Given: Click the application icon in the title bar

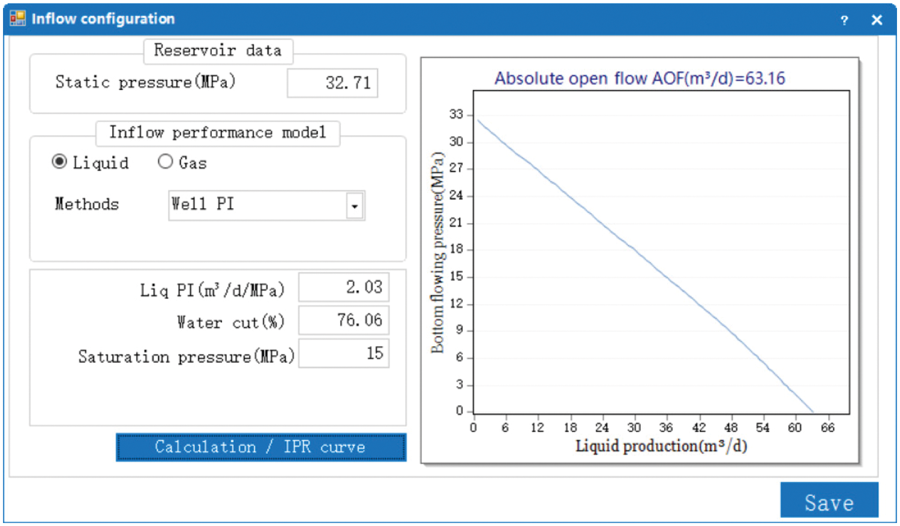Looking at the screenshot, I should pos(17,19).
